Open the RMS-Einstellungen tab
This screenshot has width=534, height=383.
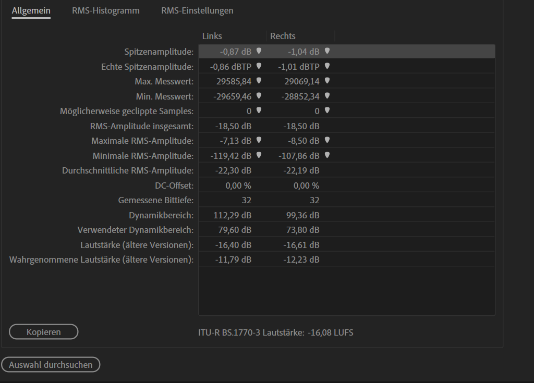(197, 10)
